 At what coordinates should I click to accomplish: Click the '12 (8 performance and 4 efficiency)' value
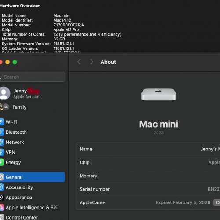(87, 34)
